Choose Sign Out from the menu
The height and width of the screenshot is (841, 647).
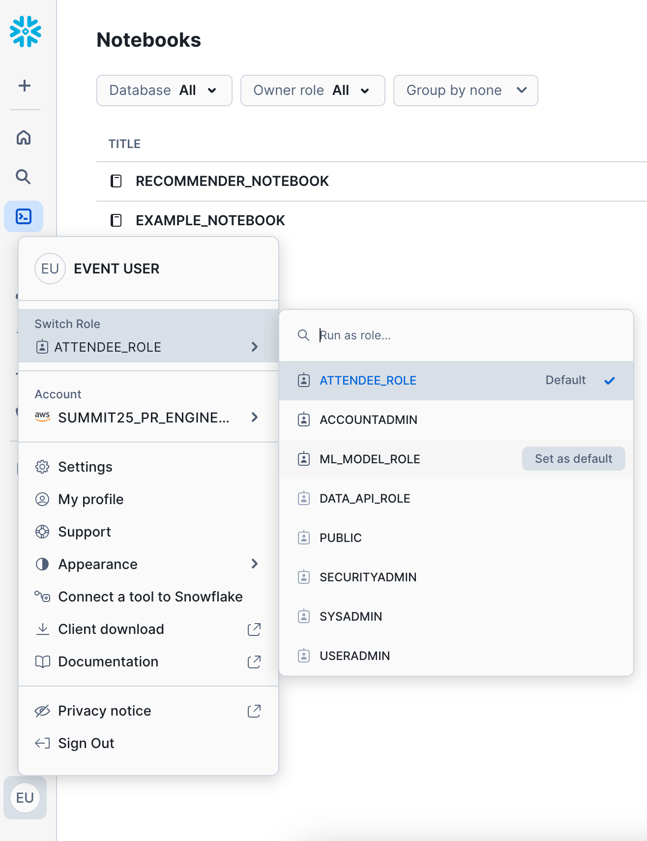point(148,743)
